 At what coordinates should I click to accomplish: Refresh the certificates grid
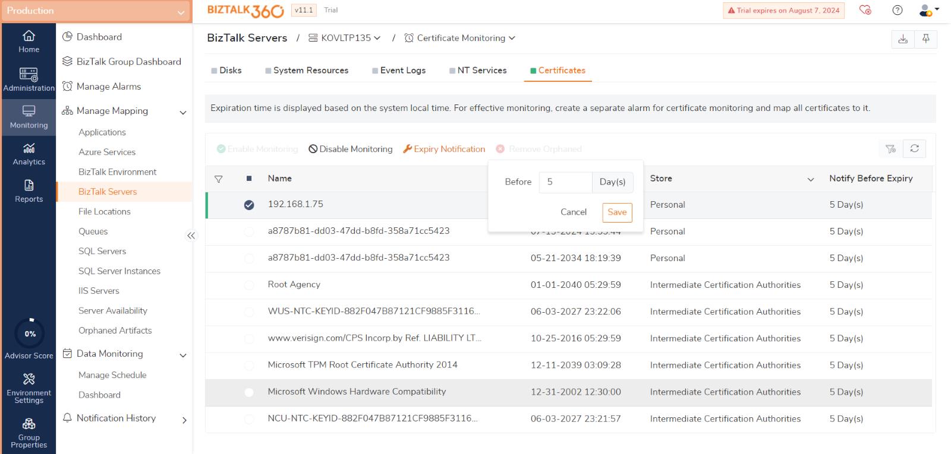(914, 148)
